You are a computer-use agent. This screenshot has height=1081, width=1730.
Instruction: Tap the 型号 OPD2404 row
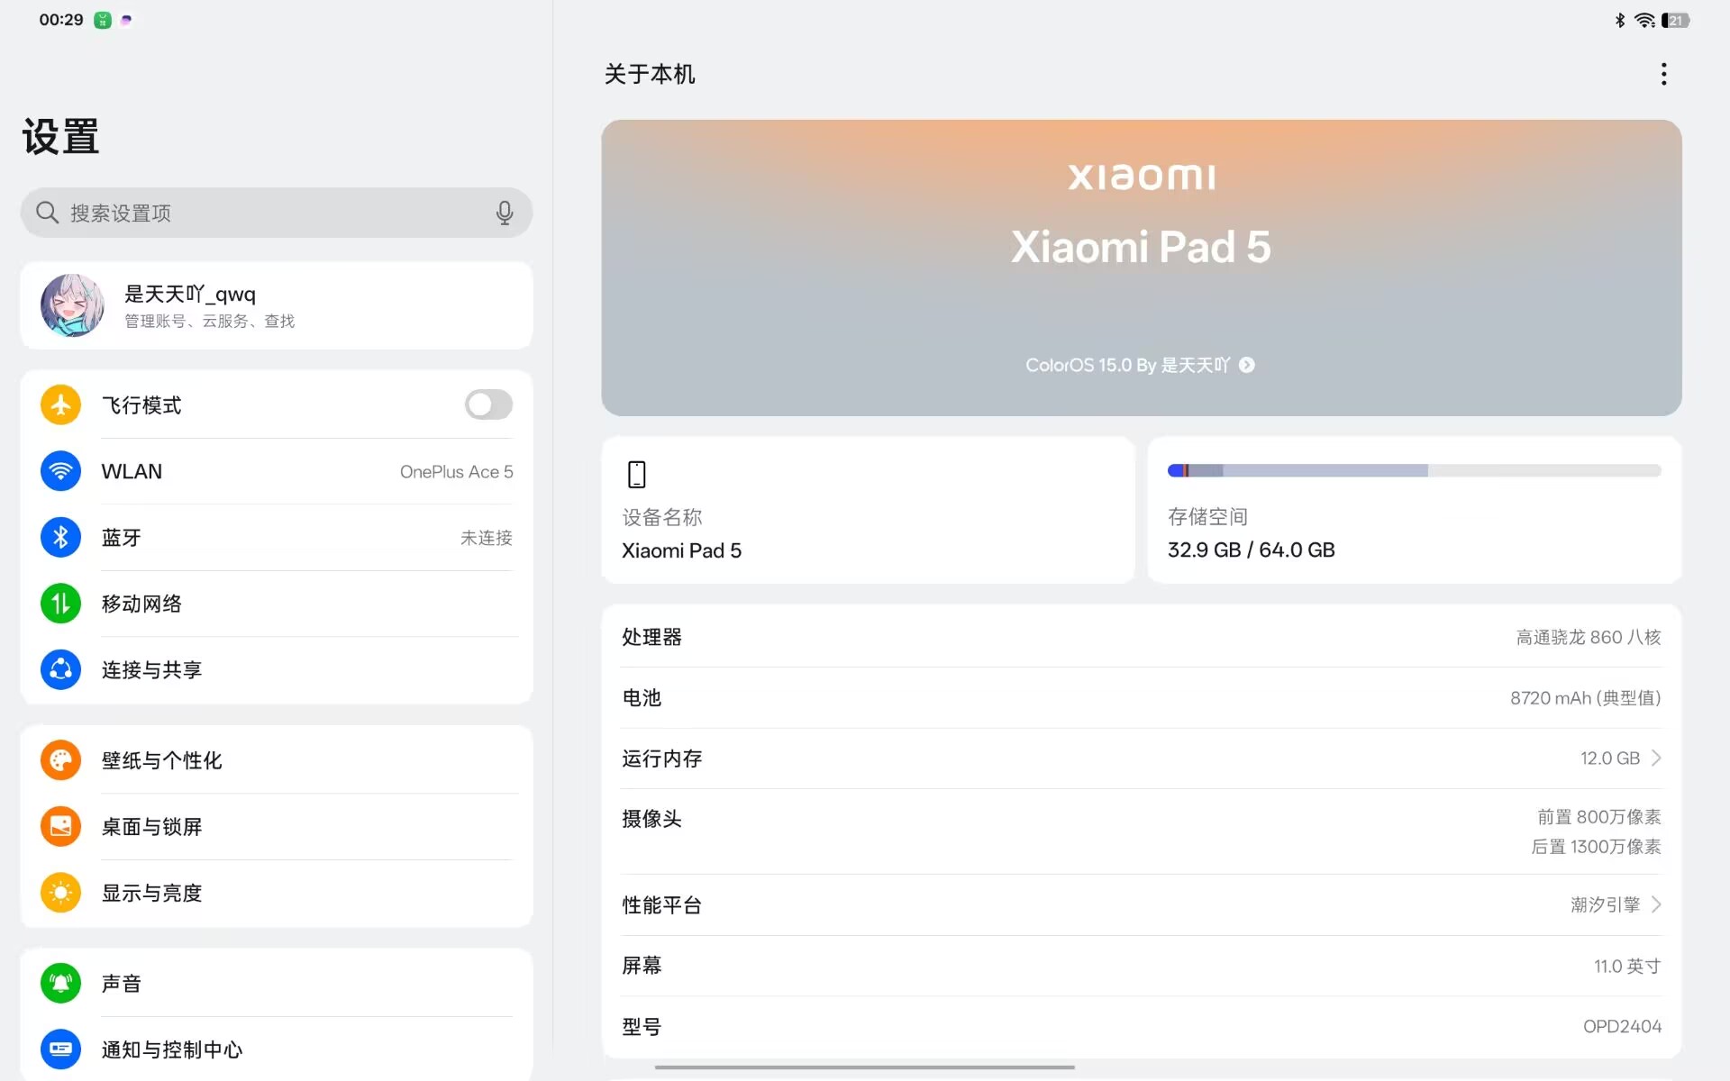pyautogui.click(x=1142, y=1026)
